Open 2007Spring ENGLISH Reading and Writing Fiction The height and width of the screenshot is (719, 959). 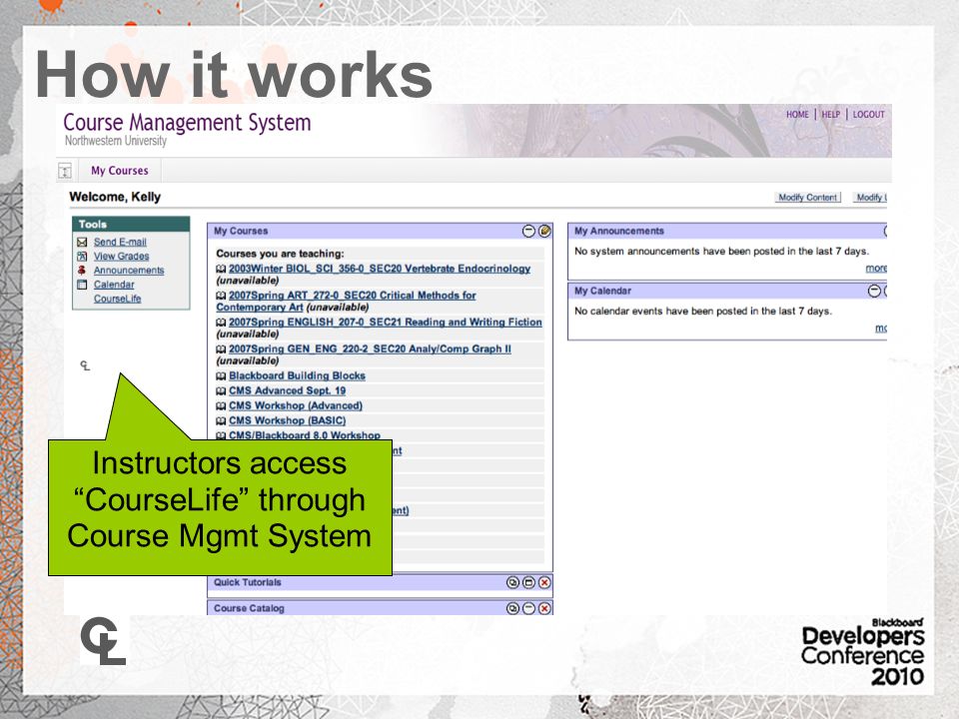(x=386, y=323)
